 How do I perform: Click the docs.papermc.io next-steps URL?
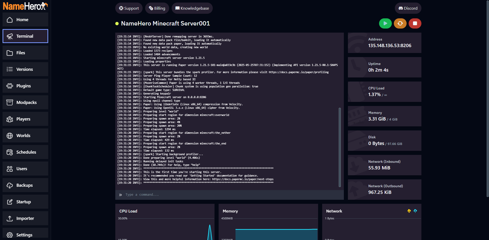tap(243, 179)
